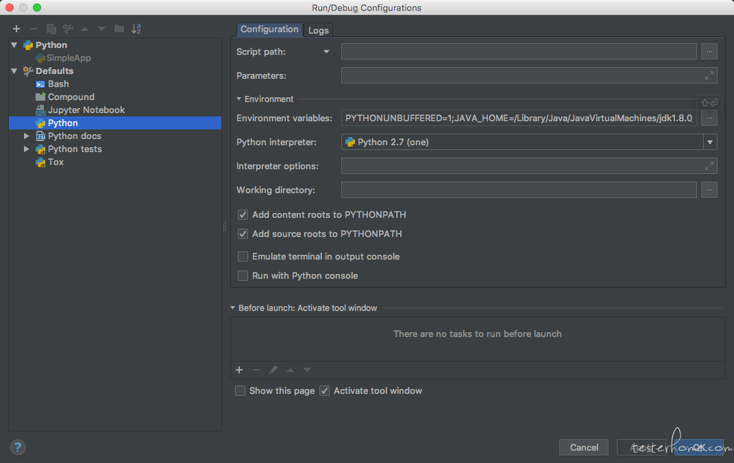Open Python interpreter dropdown arrow
Image resolution: width=734 pixels, height=463 pixels.
[x=710, y=142]
